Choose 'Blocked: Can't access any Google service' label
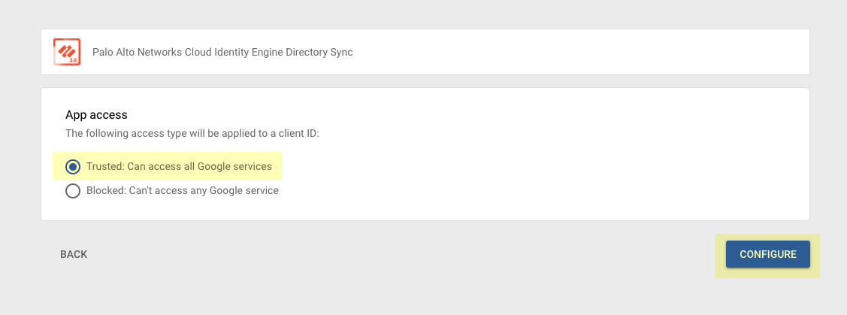This screenshot has height=315, width=847. point(182,191)
